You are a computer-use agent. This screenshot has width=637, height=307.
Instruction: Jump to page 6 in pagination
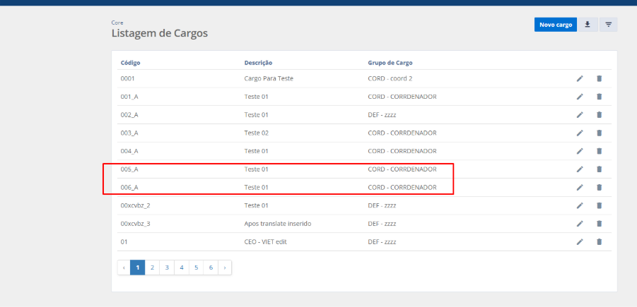pos(211,267)
